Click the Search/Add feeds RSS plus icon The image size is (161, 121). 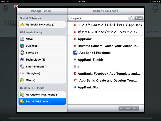(22, 101)
